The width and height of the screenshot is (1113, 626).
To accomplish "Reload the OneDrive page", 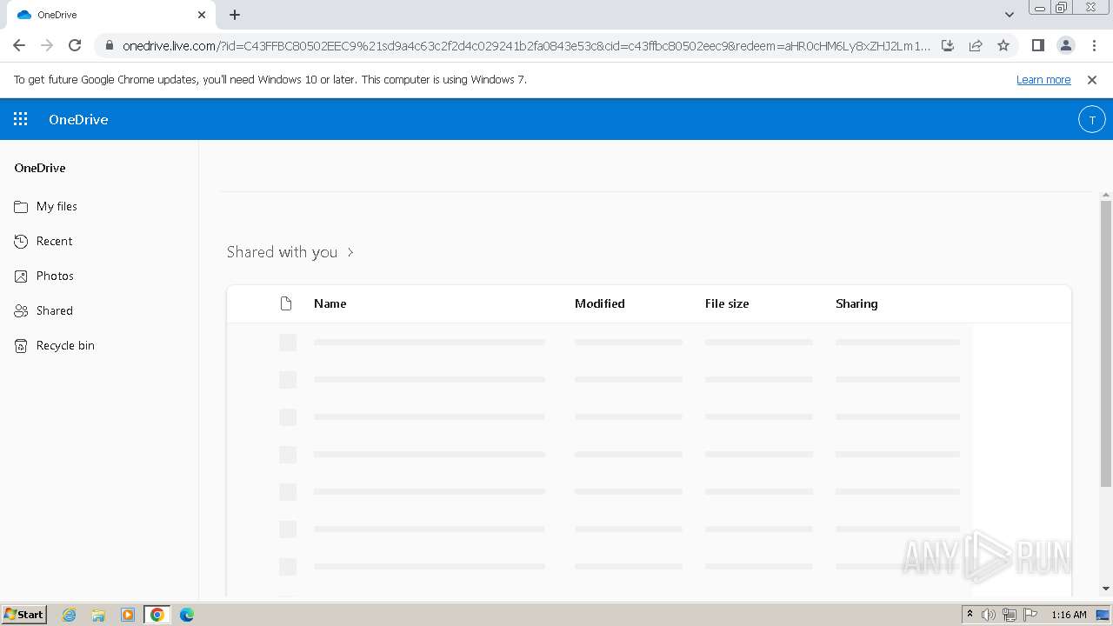I will (75, 45).
